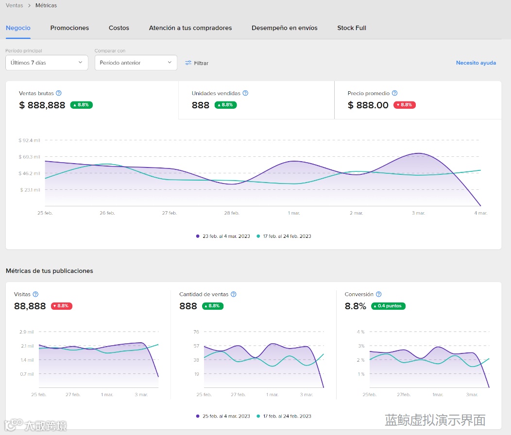
Task: Go to Desempeño en envíos tab
Action: coord(285,28)
